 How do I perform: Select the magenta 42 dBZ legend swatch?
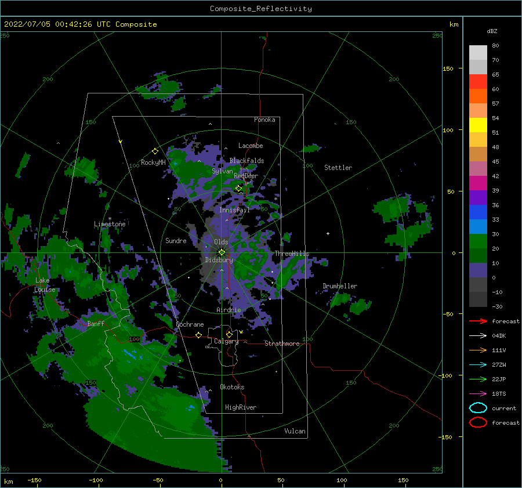point(478,183)
